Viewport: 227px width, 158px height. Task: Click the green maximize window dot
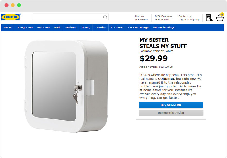tap(19, 5)
